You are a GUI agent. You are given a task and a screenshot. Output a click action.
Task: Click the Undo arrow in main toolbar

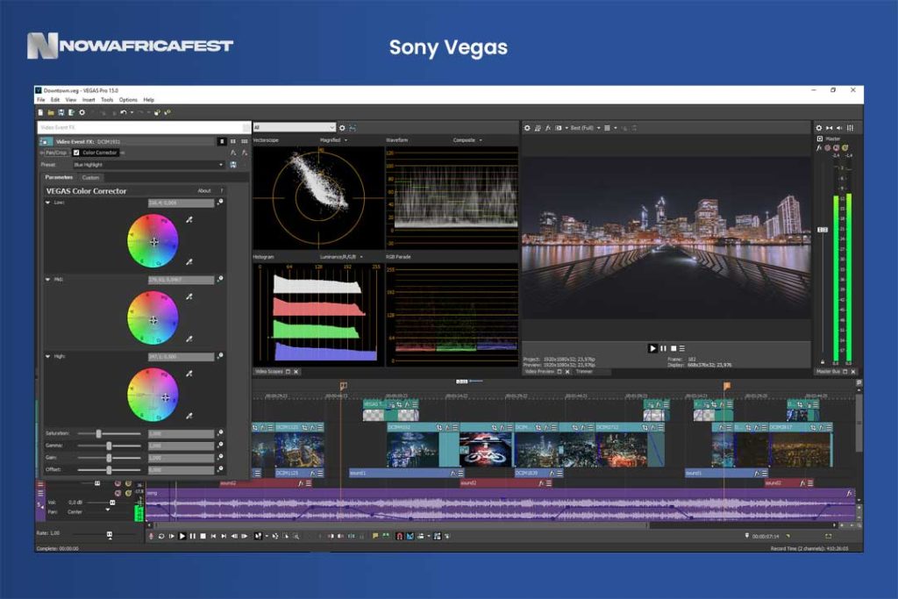(x=123, y=113)
